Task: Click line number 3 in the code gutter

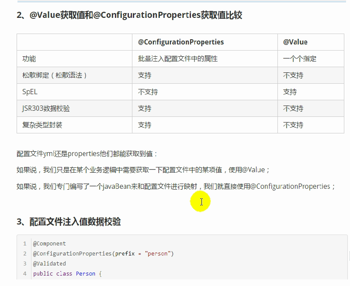Action: [25, 264]
